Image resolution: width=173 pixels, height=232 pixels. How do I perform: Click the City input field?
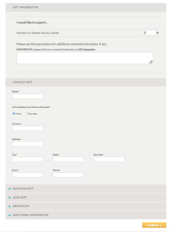coord(27,159)
